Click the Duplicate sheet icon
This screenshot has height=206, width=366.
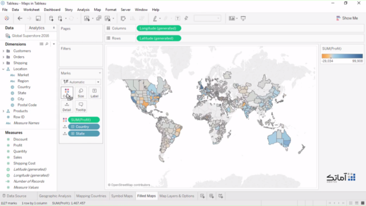pyautogui.click(x=99, y=18)
